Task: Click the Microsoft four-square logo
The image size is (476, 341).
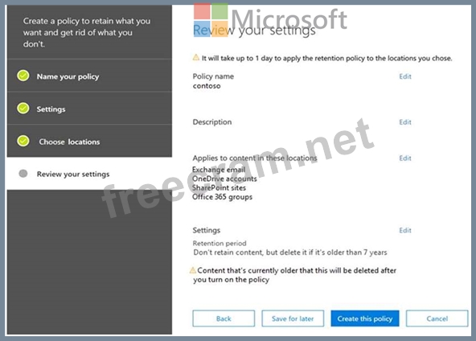Action: click(x=211, y=20)
